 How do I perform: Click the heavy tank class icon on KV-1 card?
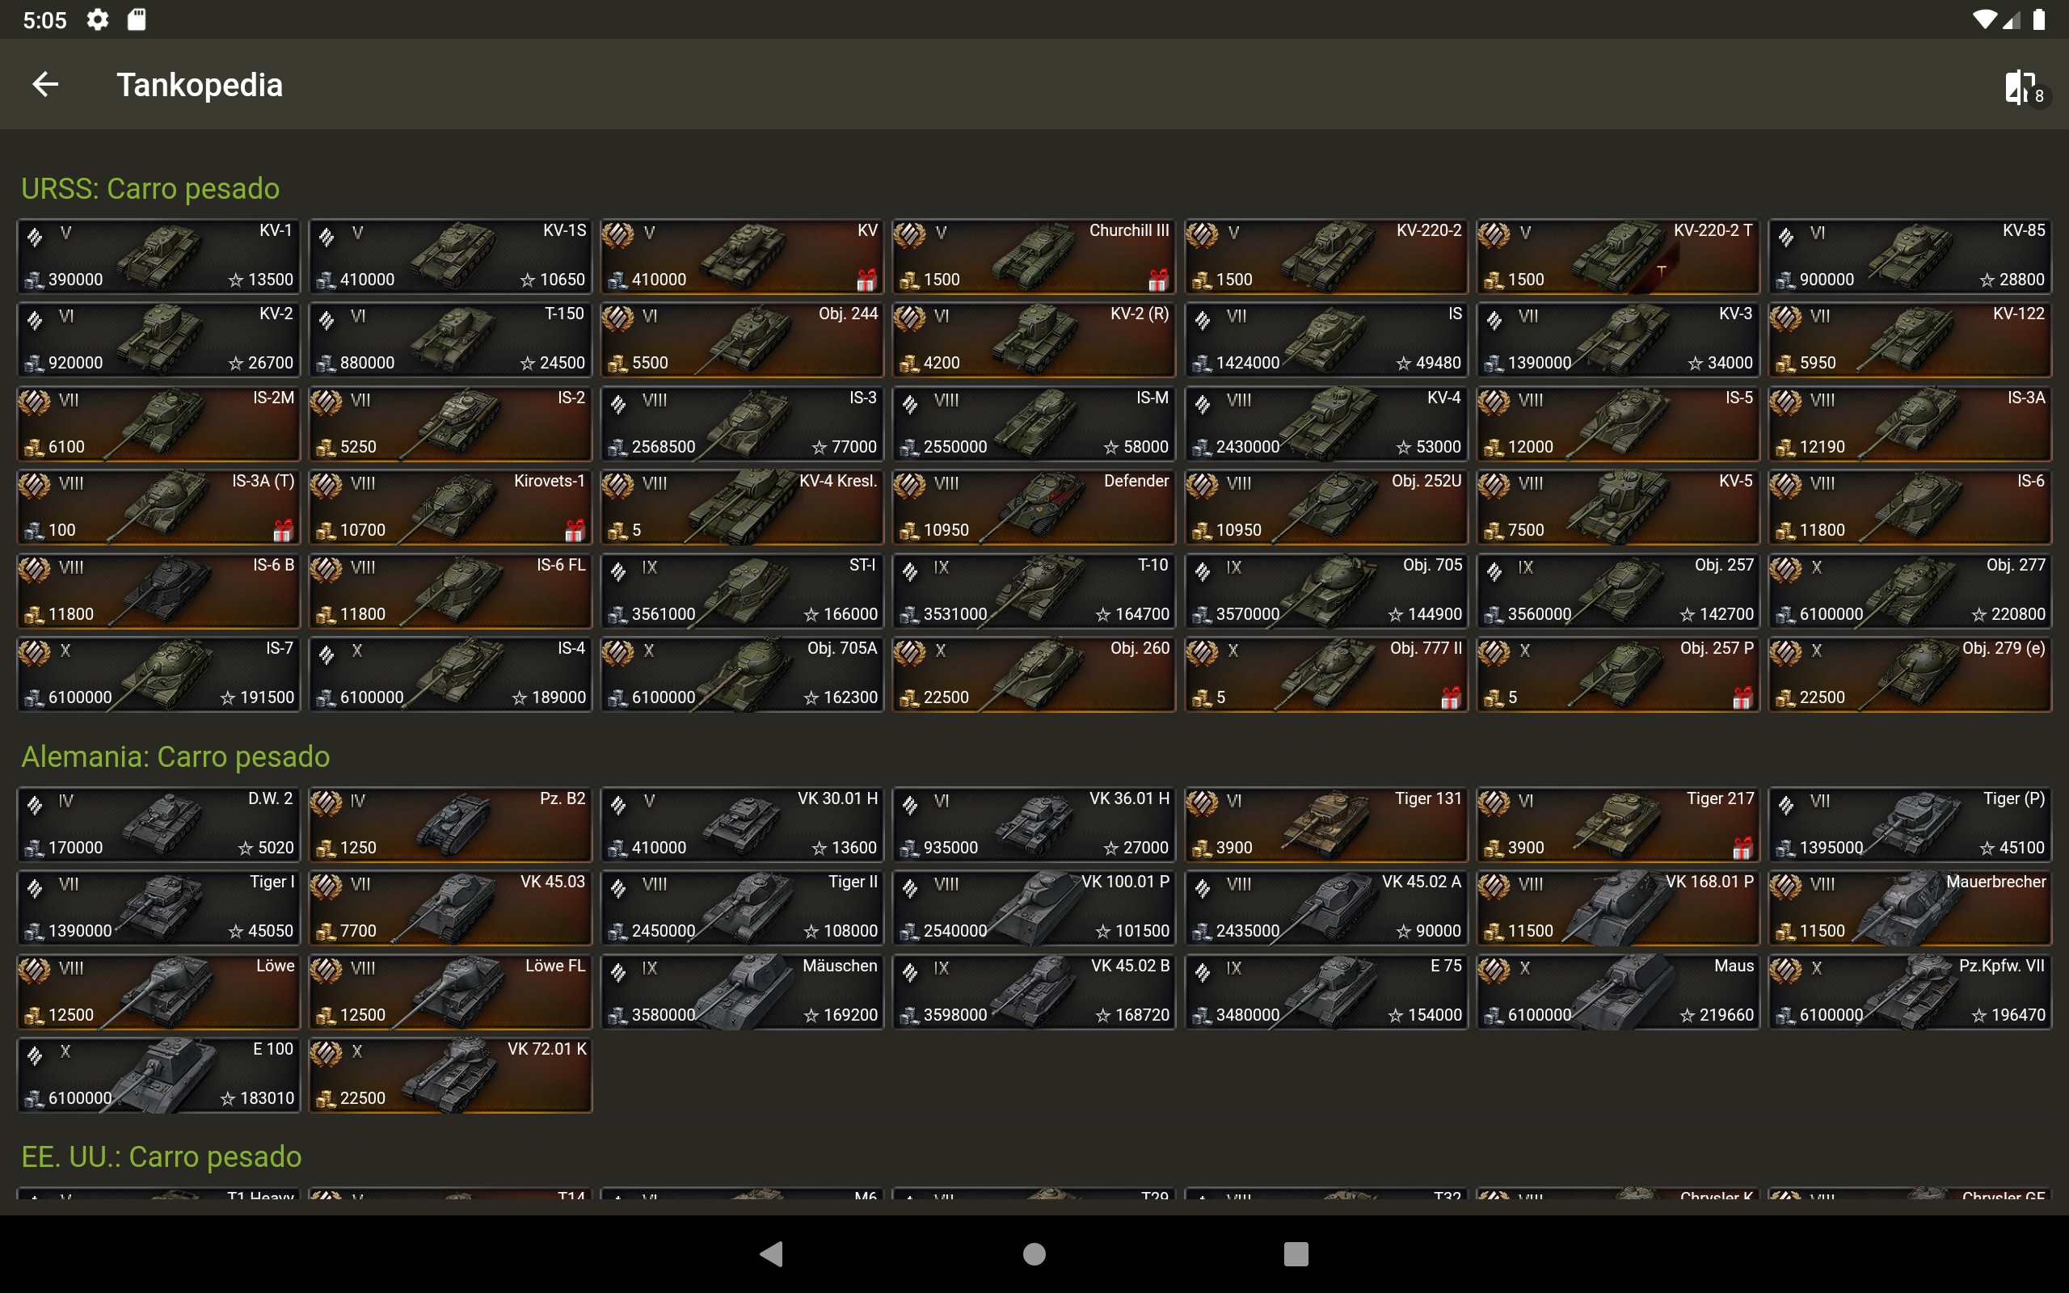[x=35, y=236]
